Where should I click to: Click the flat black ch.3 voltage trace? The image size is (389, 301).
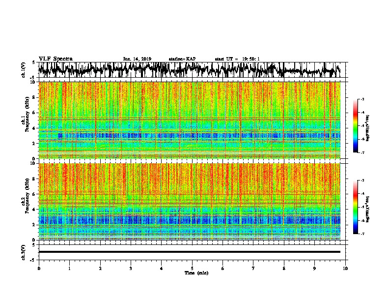click(190, 252)
